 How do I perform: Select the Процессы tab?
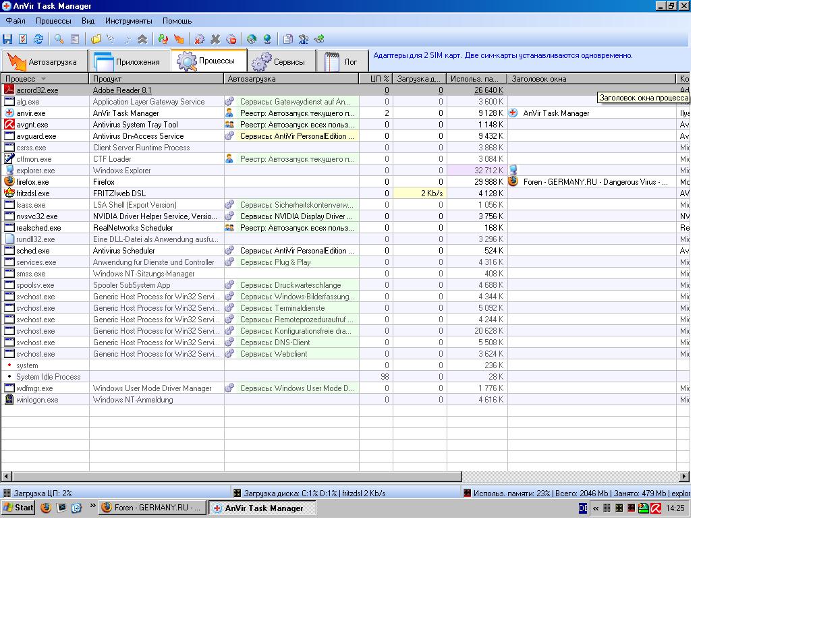pyautogui.click(x=209, y=61)
